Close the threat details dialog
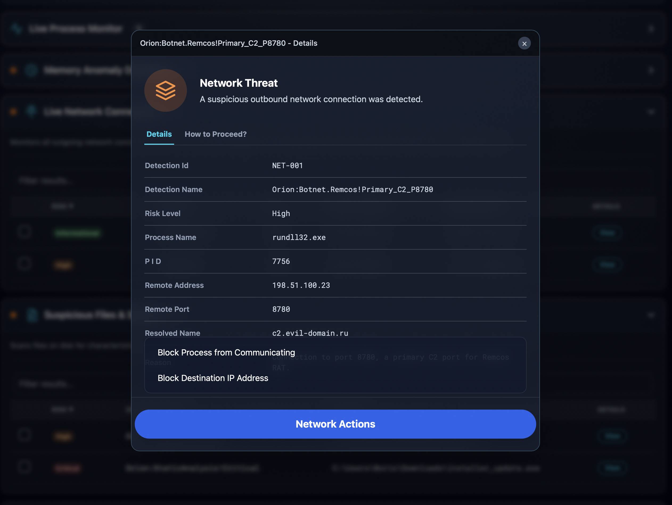The image size is (672, 505). [524, 43]
